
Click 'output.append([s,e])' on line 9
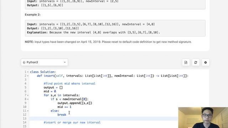[75, 103]
